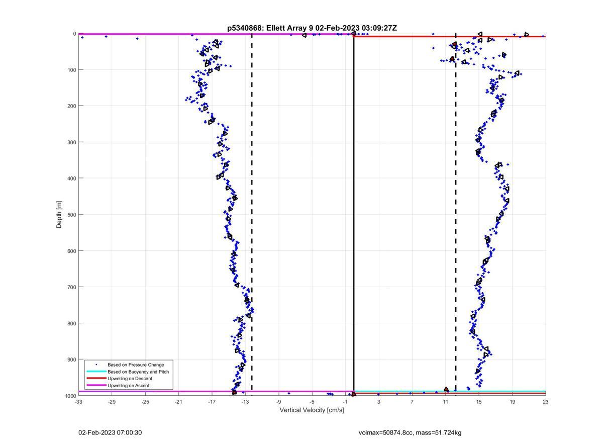
Task: Click the y-axis tick label 900
Action: pyautogui.click(x=71, y=360)
